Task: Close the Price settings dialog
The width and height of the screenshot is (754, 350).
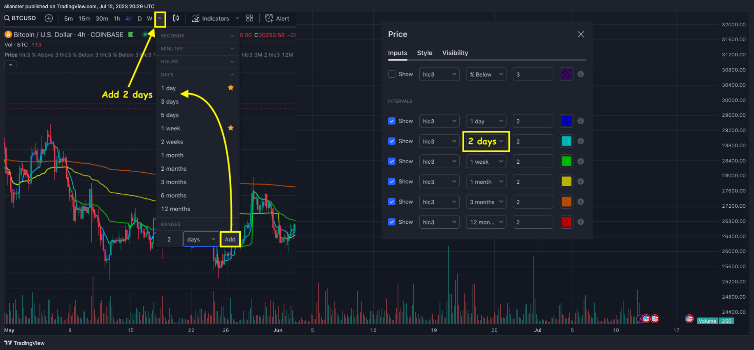Action: (x=580, y=34)
